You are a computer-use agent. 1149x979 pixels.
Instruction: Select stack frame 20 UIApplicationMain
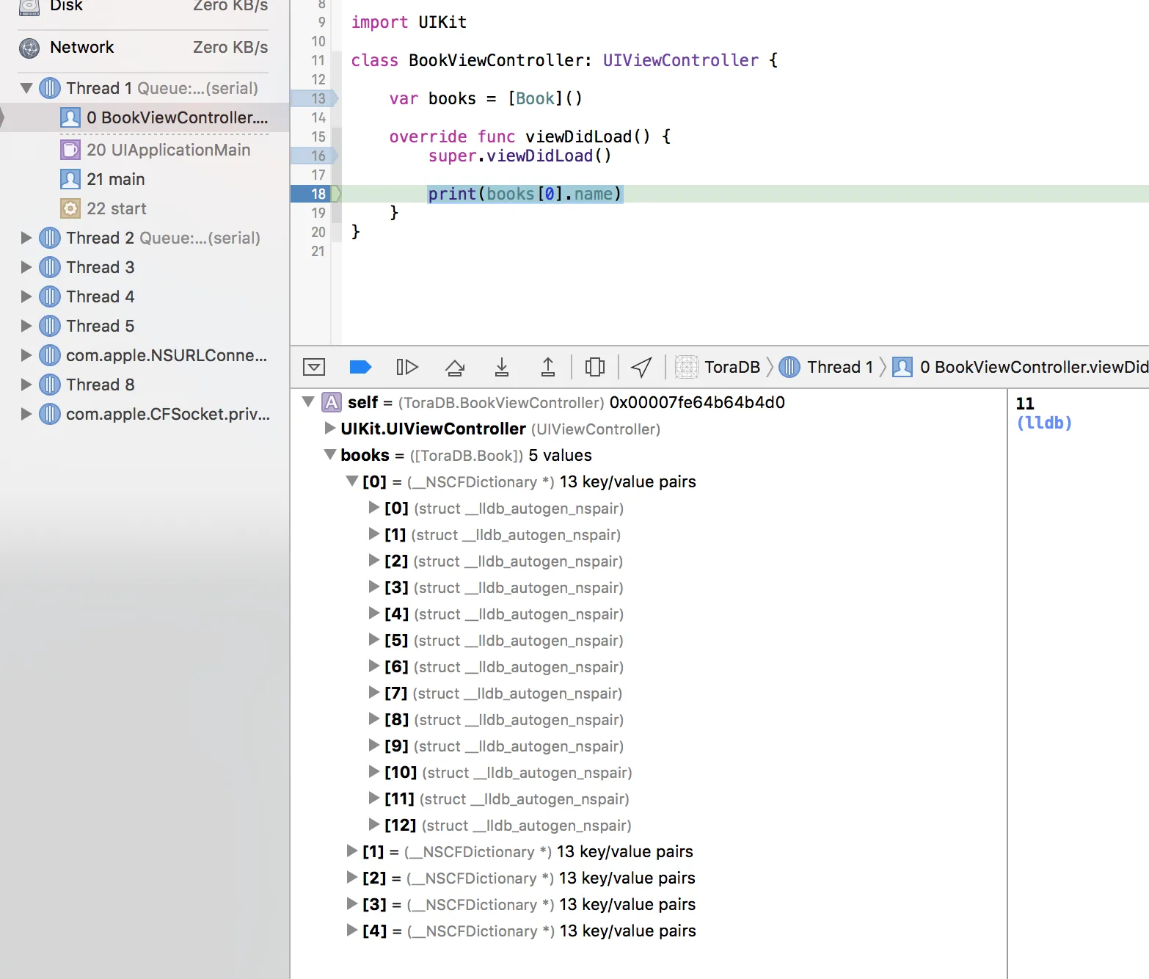(x=145, y=150)
